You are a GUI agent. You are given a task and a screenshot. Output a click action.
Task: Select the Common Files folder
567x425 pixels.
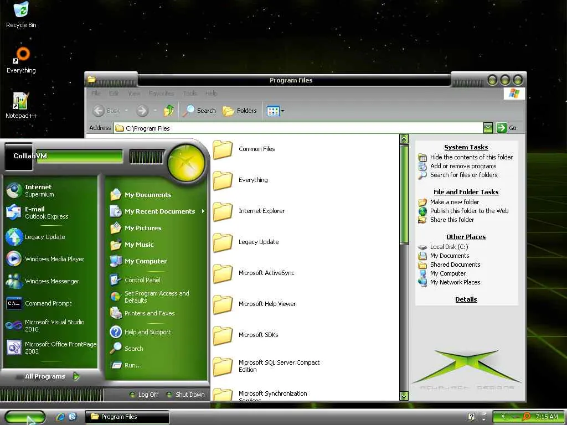coord(244,149)
